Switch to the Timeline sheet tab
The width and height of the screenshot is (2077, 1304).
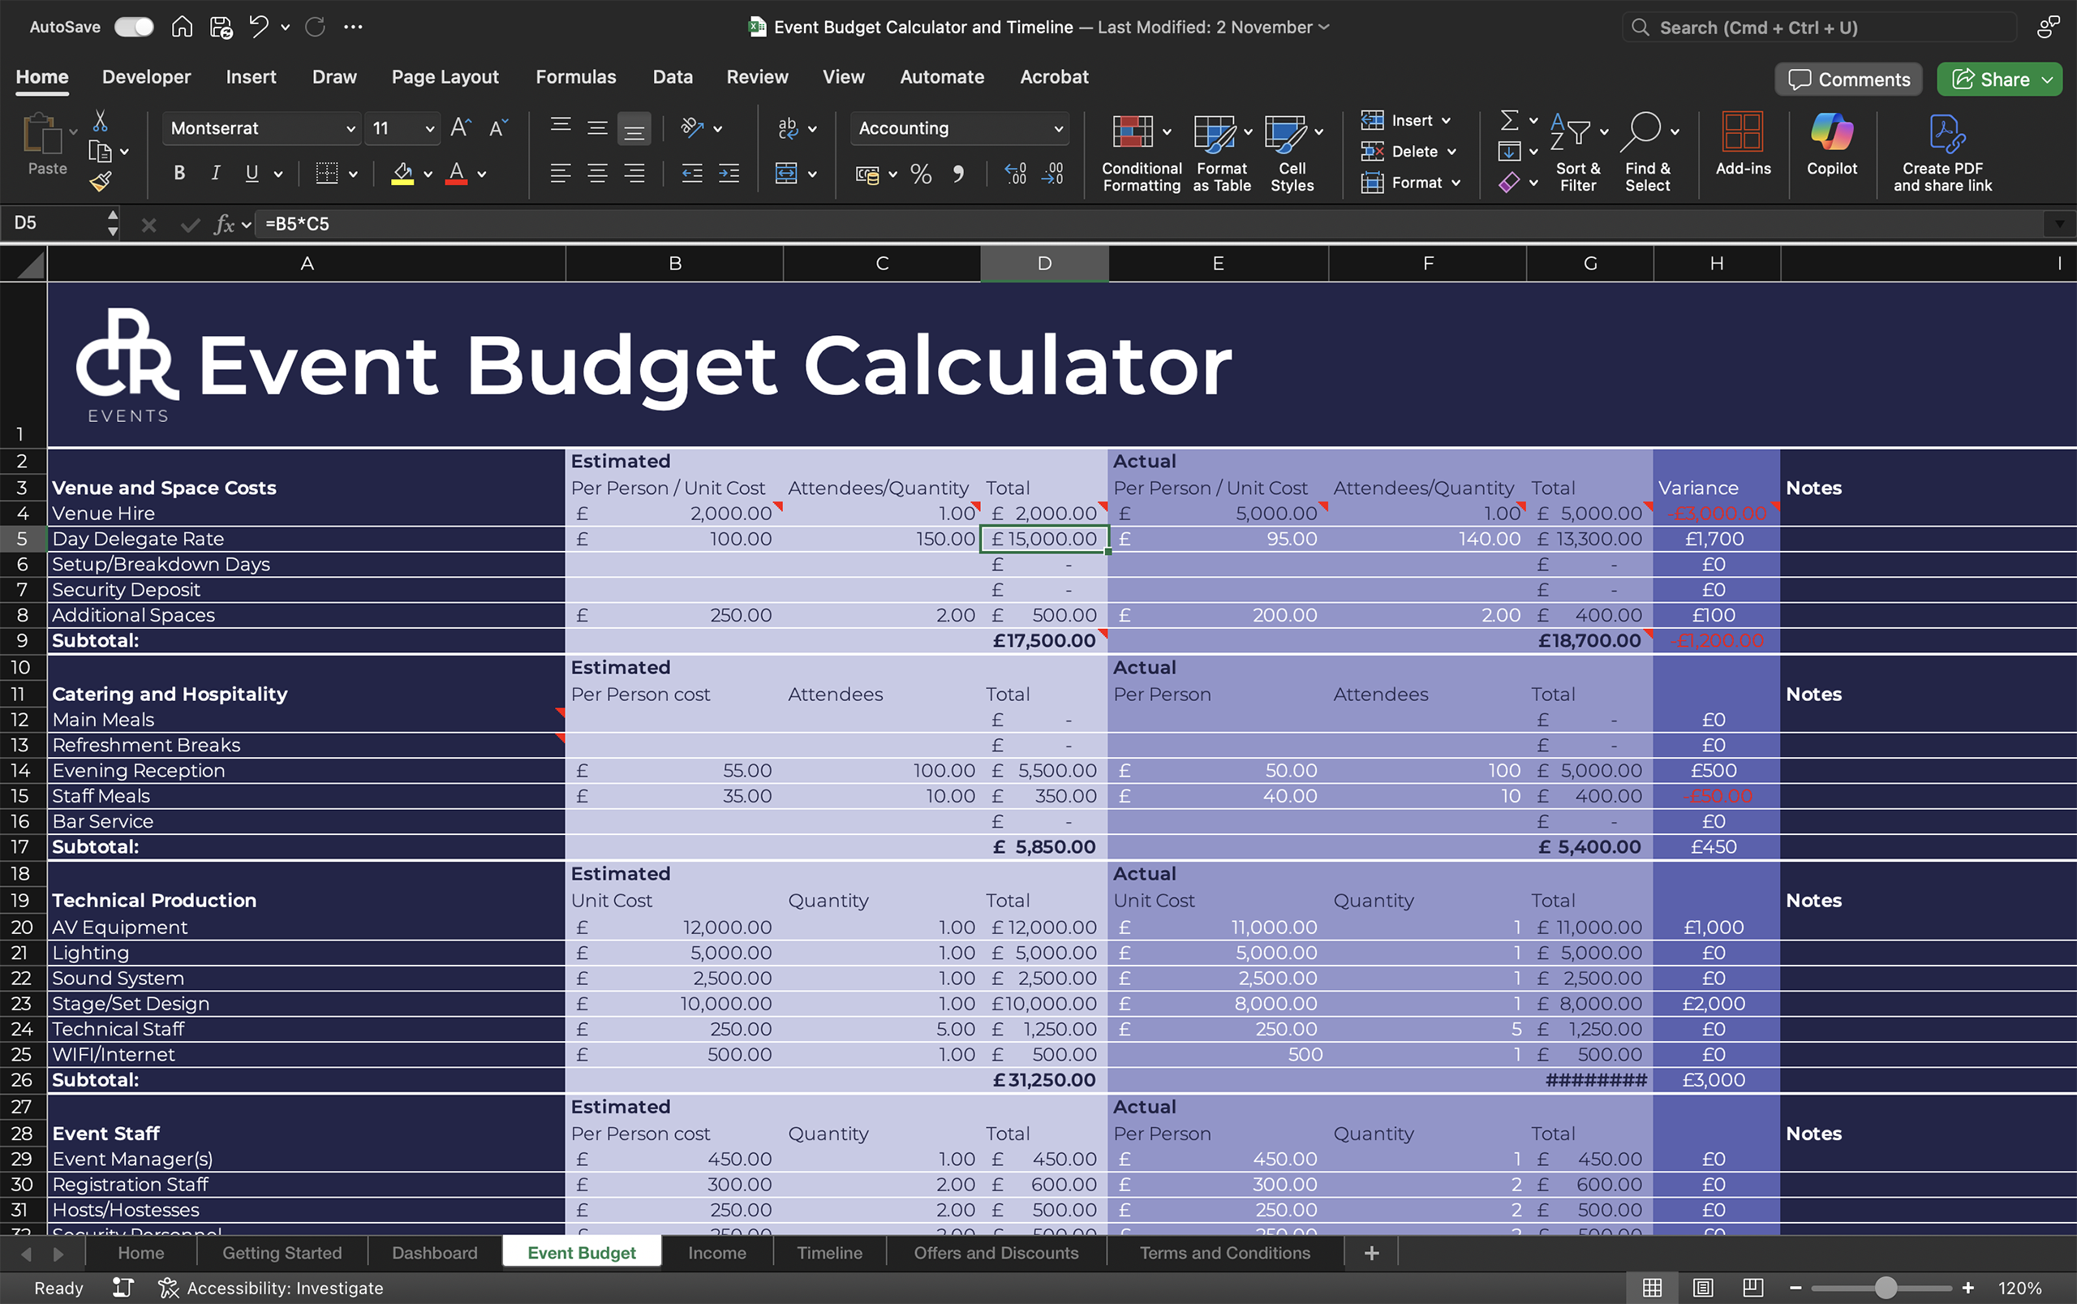click(x=828, y=1252)
